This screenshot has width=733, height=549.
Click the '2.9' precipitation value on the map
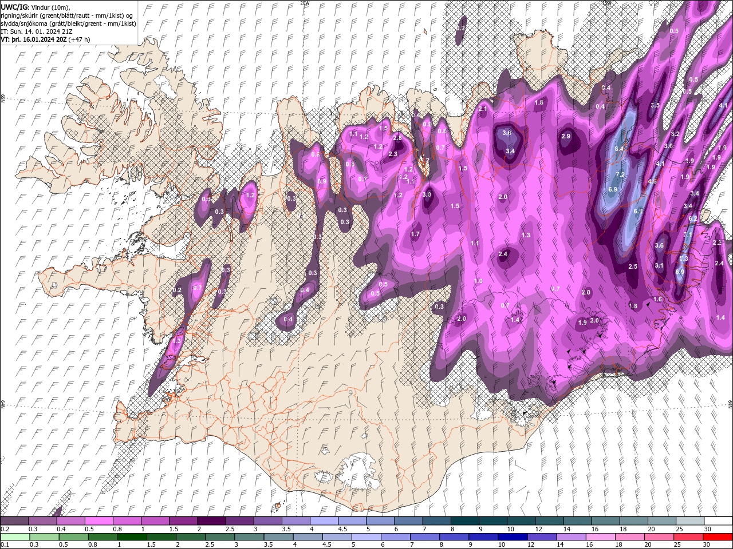click(x=566, y=136)
